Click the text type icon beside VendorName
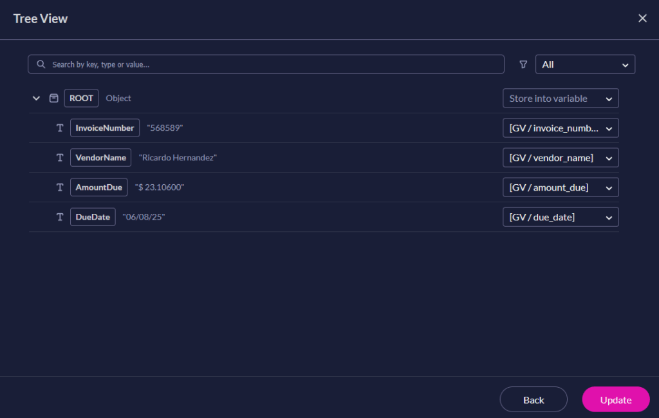This screenshot has height=418, width=659. [60, 157]
